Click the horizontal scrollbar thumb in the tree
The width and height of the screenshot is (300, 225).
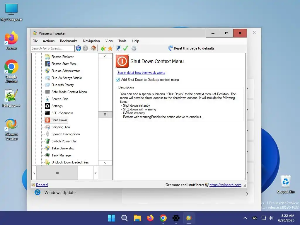(57, 173)
